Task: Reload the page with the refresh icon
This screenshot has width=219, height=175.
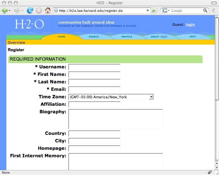Action: 30,10
